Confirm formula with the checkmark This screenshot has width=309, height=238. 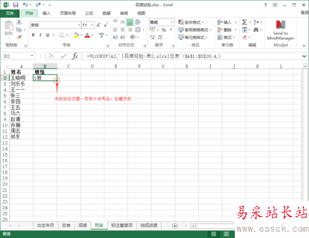click(x=63, y=56)
